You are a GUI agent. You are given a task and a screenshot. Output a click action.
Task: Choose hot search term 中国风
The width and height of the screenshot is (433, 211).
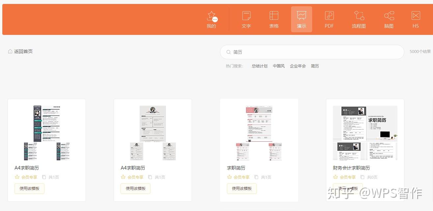(x=279, y=66)
